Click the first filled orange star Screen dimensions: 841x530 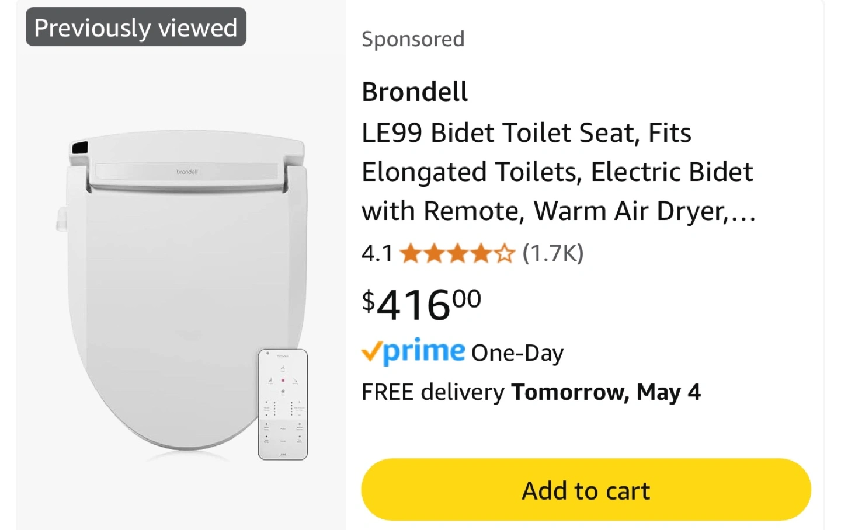[x=411, y=254]
